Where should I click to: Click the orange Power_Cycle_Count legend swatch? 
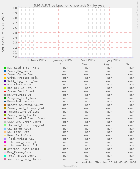[x=5, y=74]
